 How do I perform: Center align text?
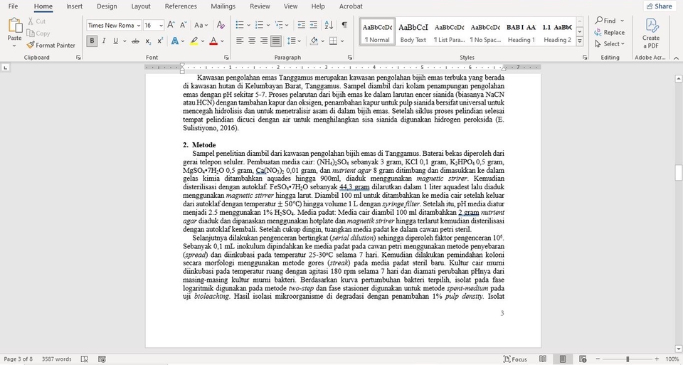pos(252,41)
